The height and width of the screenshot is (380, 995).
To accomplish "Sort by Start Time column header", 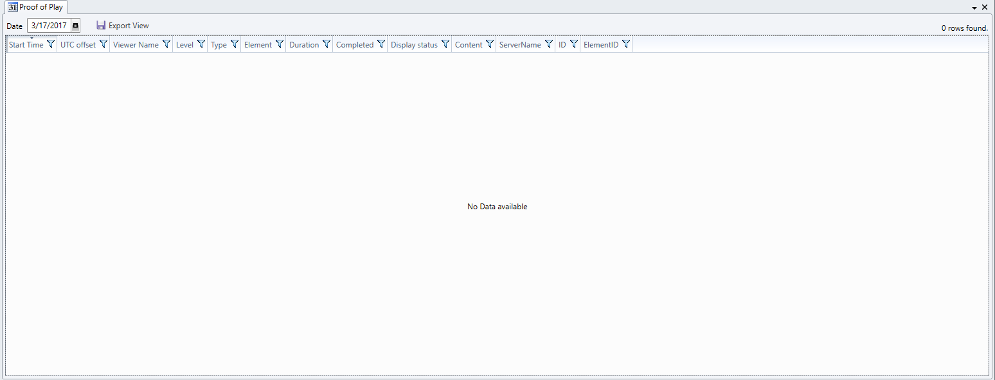I will pyautogui.click(x=26, y=45).
